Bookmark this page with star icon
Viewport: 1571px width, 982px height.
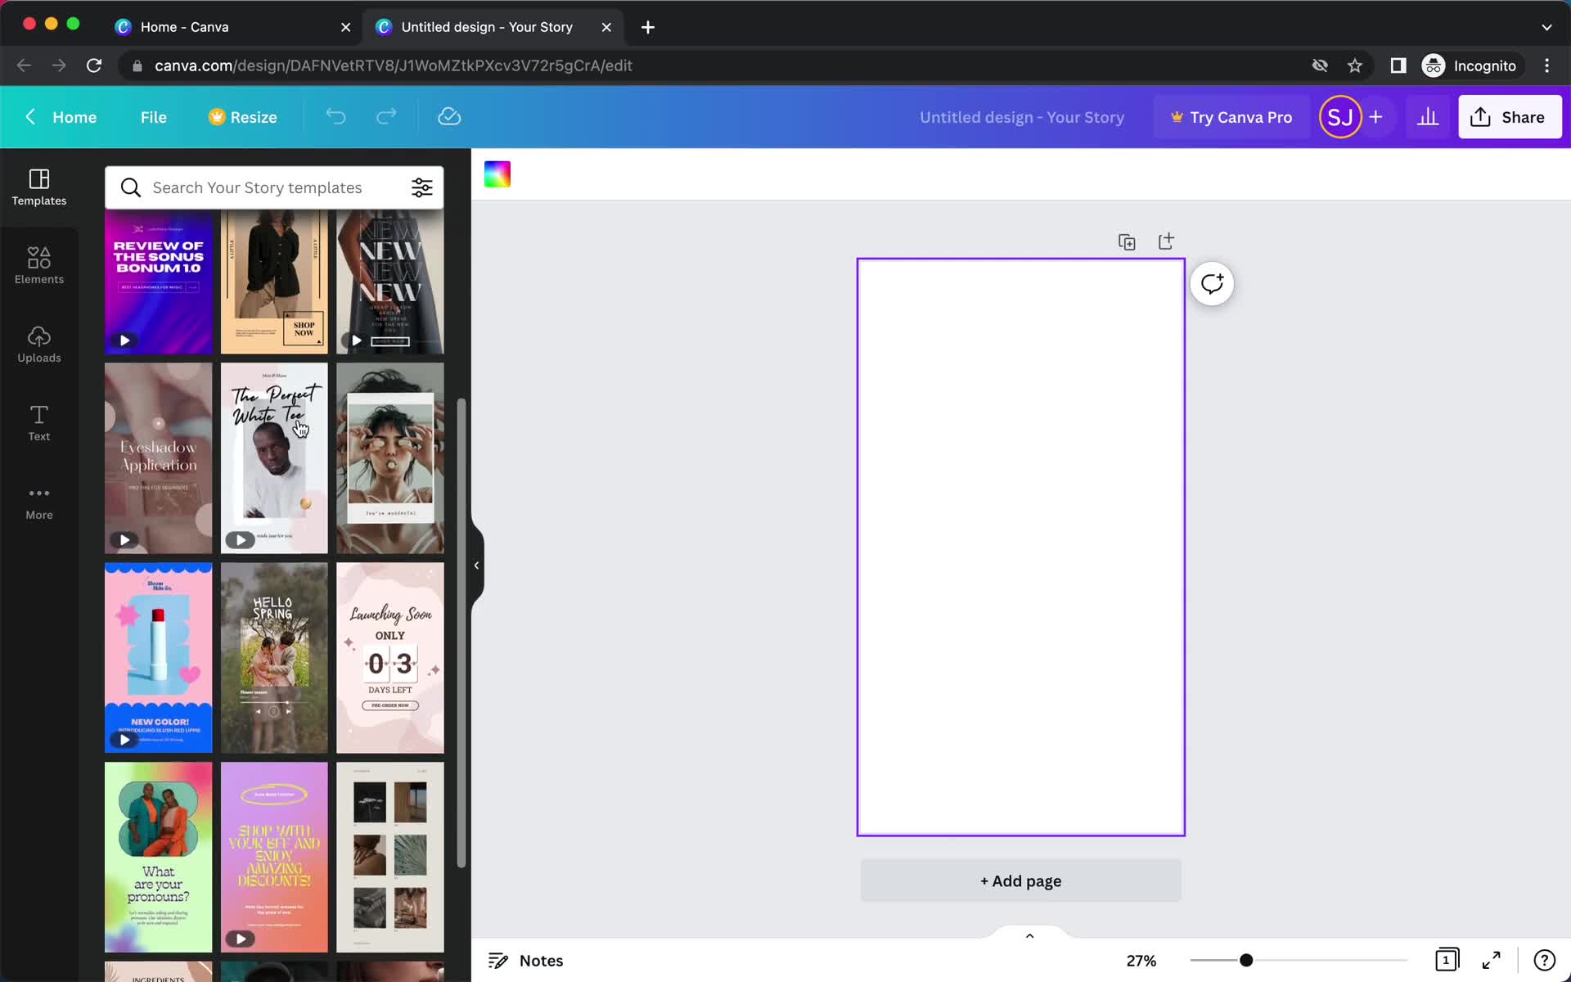pyautogui.click(x=1355, y=65)
